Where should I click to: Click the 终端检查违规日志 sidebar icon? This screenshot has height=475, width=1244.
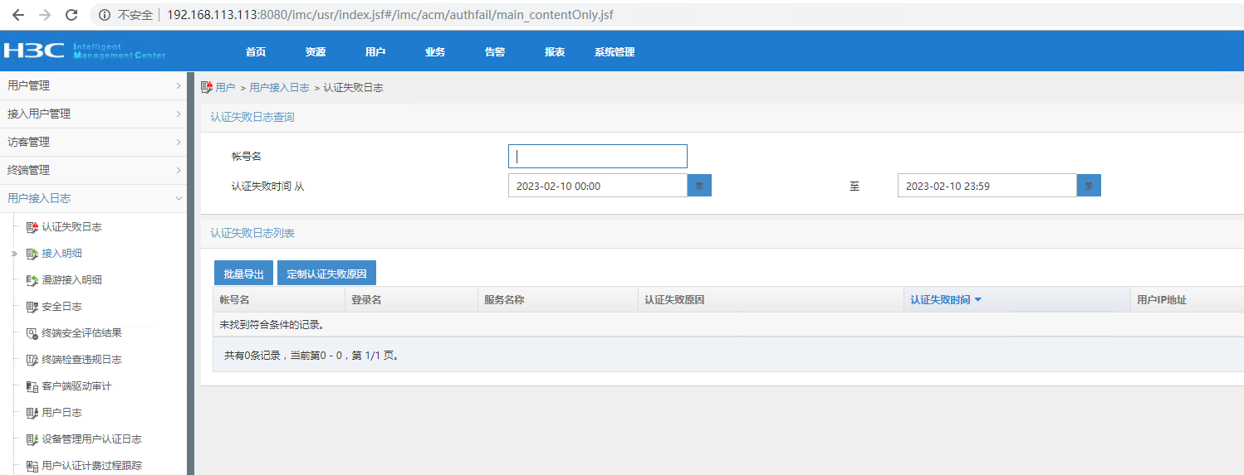click(x=32, y=360)
